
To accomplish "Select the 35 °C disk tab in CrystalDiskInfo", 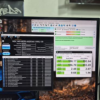I will coord(5,37).
